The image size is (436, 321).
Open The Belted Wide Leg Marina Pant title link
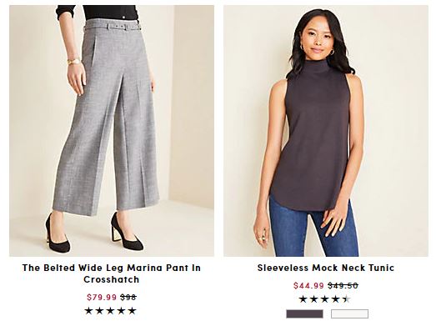(112, 273)
